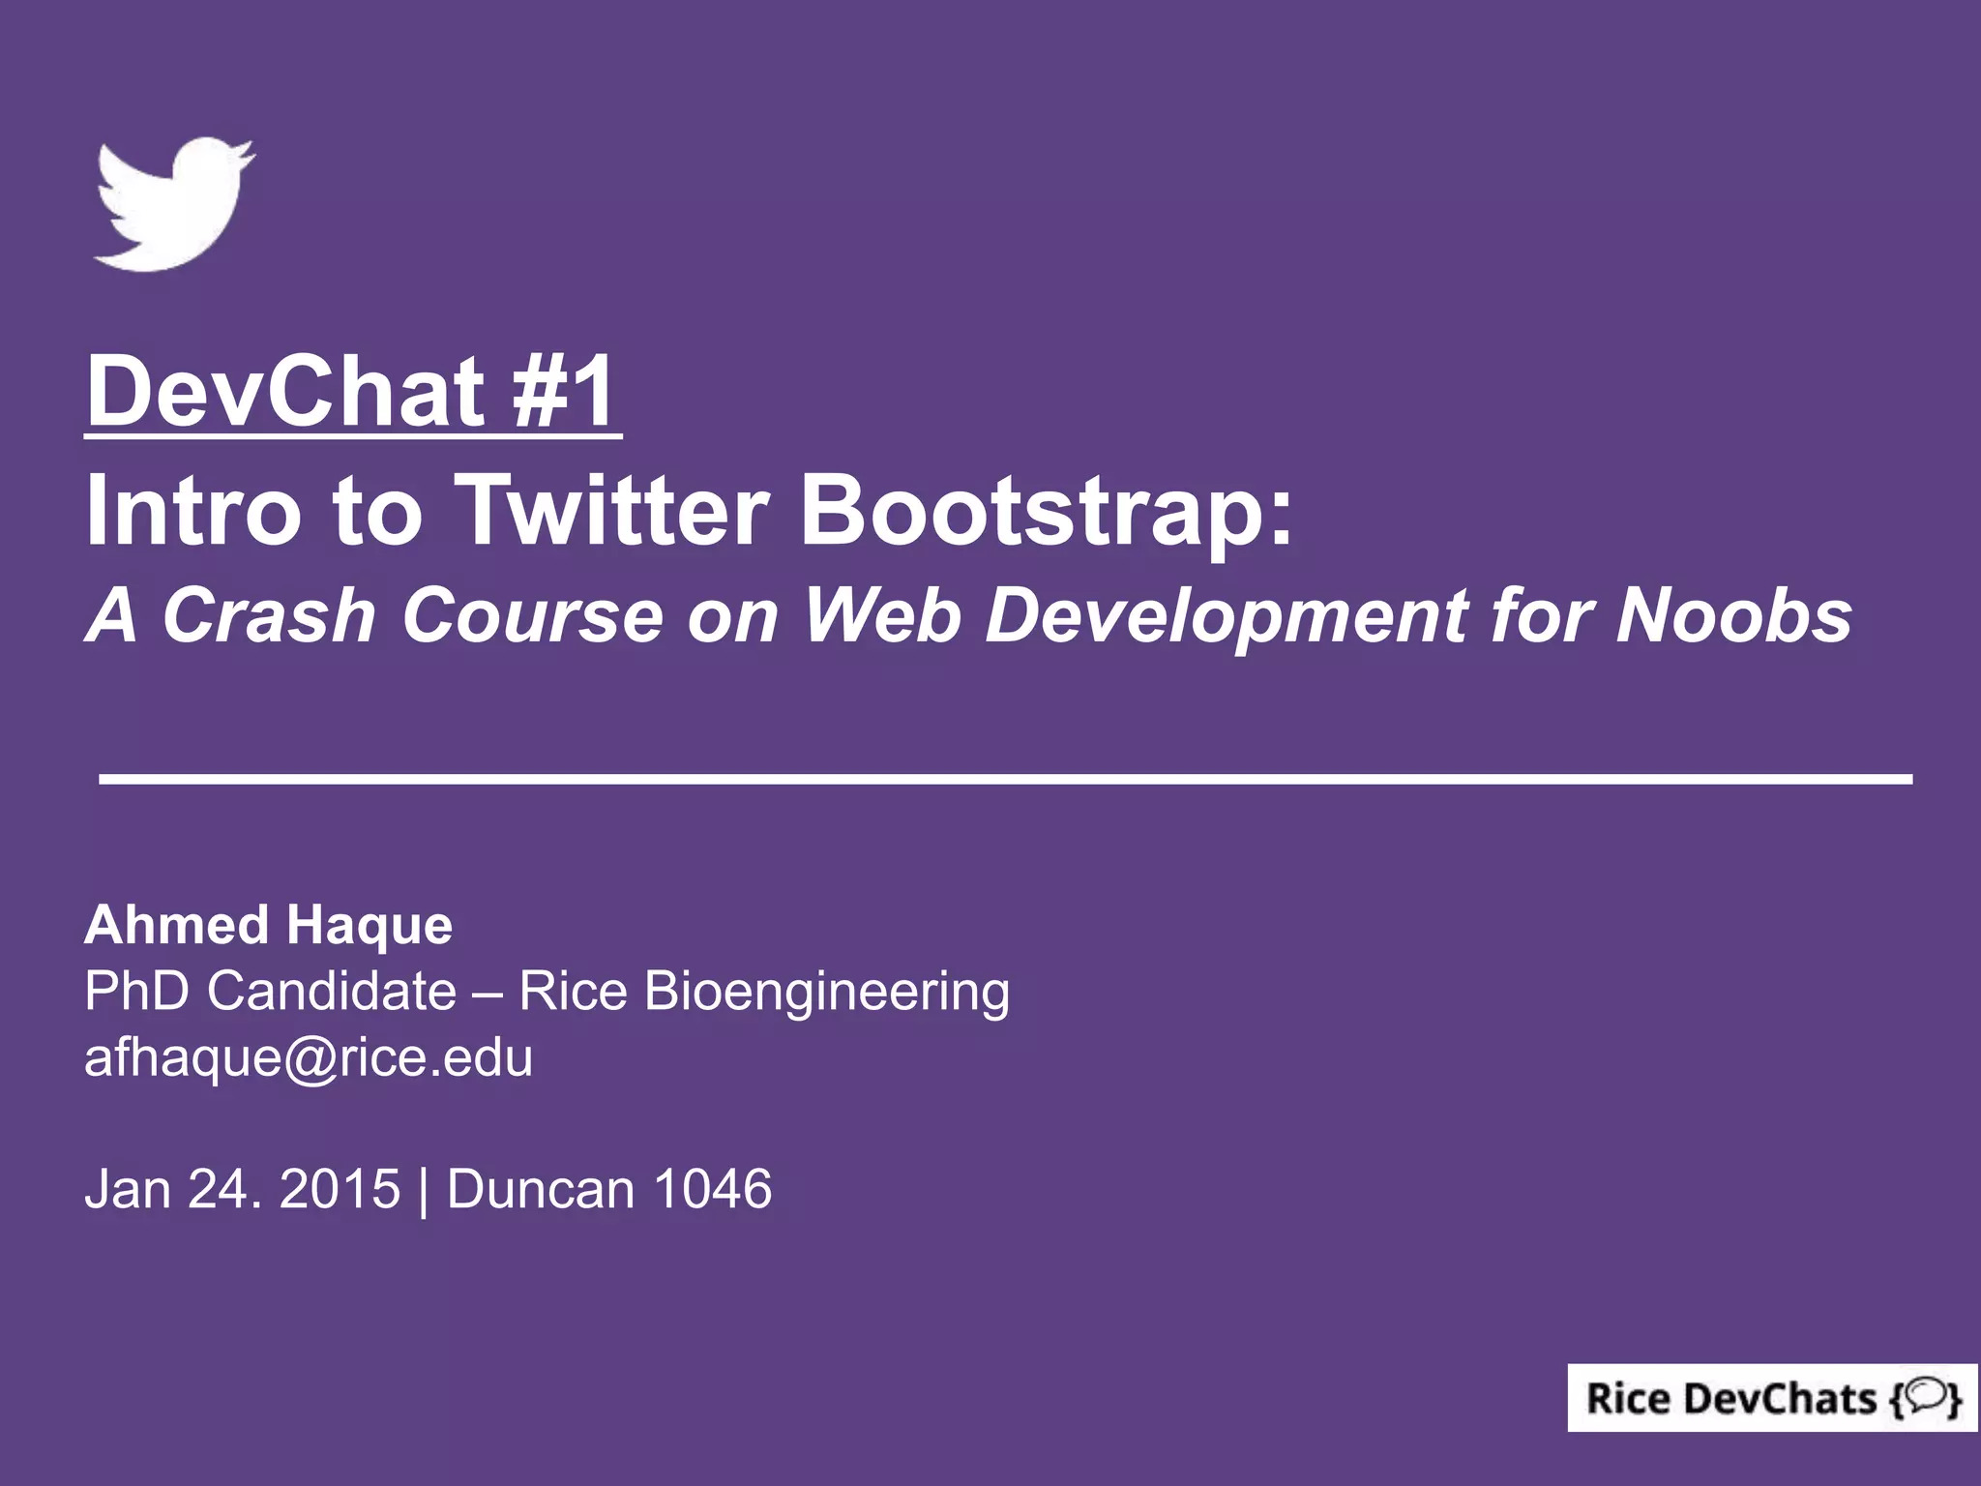
Task: Click the white Twitter bird logo
Action: (x=174, y=205)
